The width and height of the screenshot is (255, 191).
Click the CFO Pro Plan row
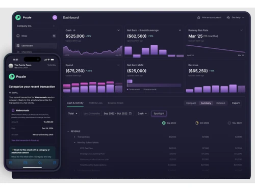155,148
